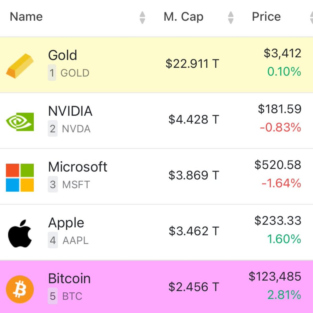Click the black Apple logo

(x=20, y=233)
